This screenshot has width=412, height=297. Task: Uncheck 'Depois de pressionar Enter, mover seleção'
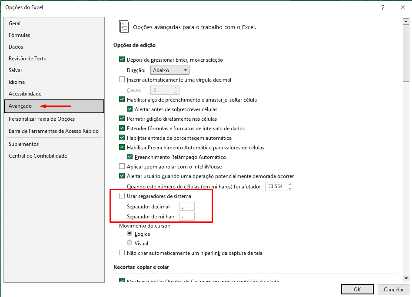click(x=122, y=59)
